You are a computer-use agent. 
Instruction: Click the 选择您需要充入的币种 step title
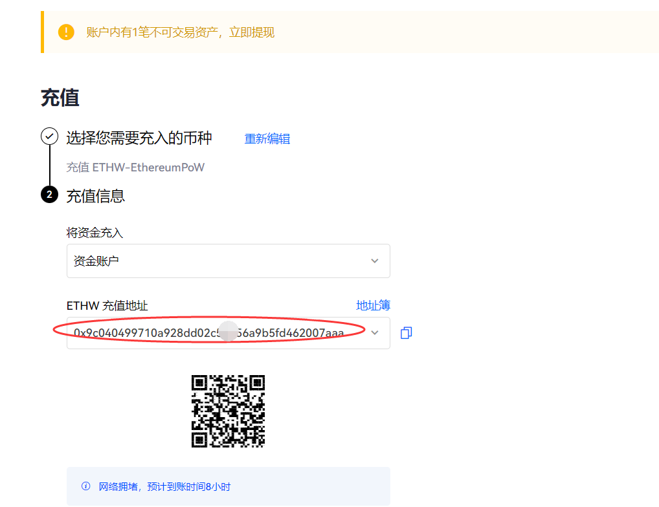139,138
